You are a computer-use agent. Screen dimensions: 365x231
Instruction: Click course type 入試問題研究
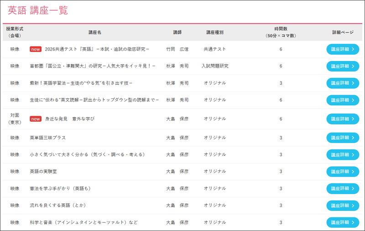coord(215,66)
